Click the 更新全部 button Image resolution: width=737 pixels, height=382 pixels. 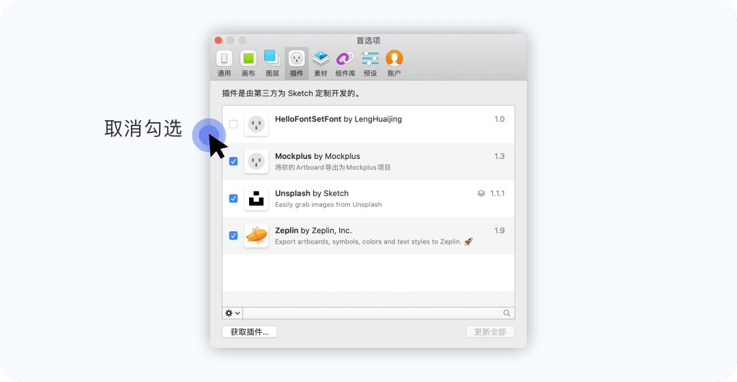490,332
